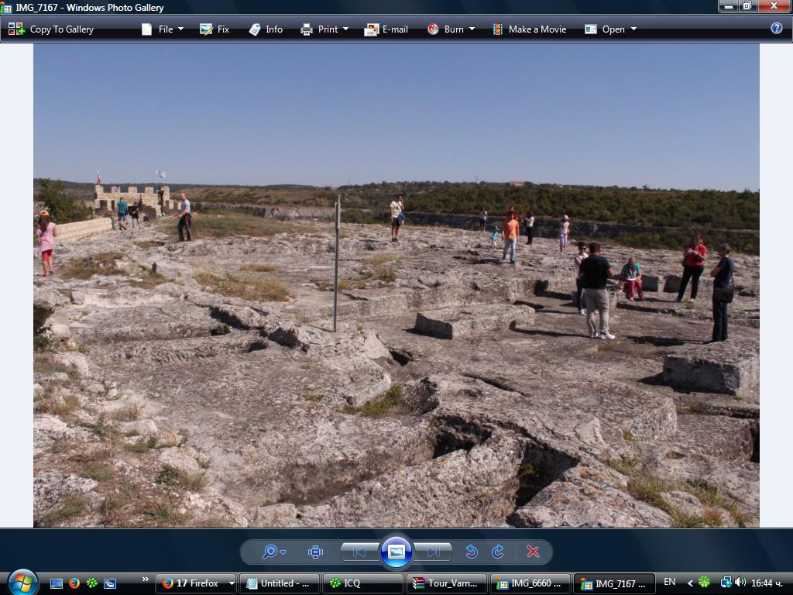Viewport: 793px width, 595px height.
Task: Click the volume speaker tray icon
Action: pyautogui.click(x=740, y=583)
